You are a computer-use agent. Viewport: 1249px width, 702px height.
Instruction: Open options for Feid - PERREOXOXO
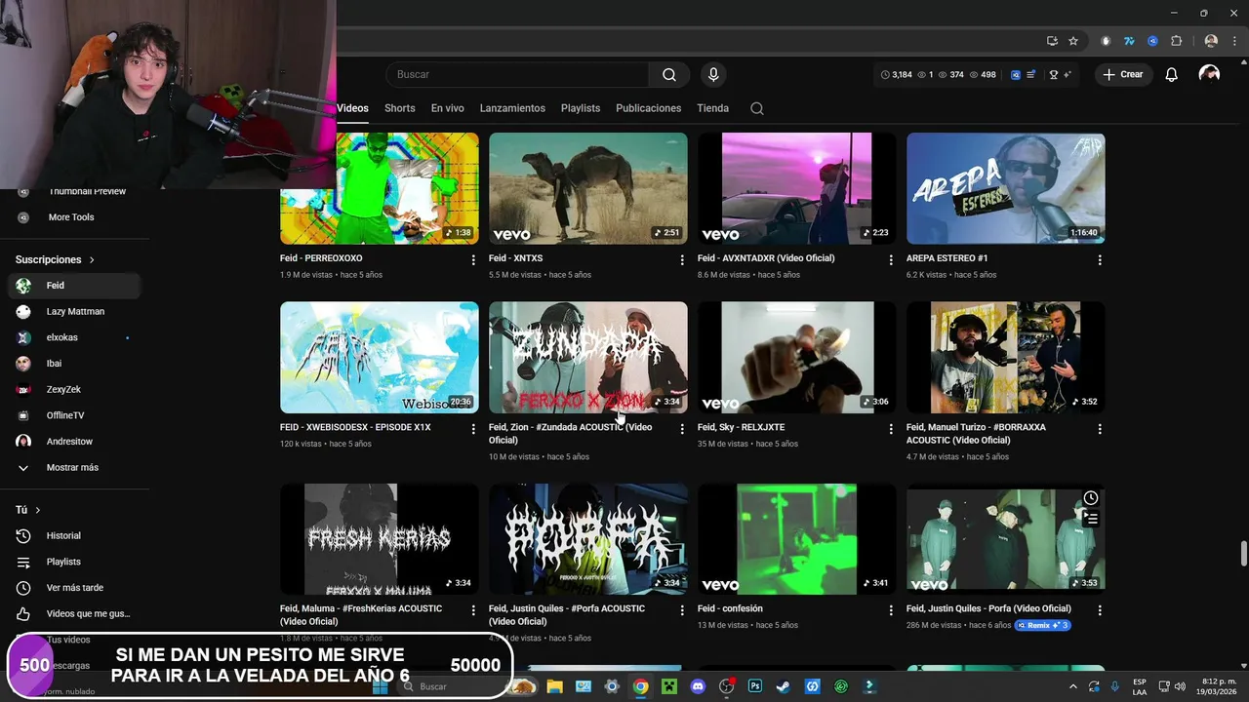click(473, 260)
